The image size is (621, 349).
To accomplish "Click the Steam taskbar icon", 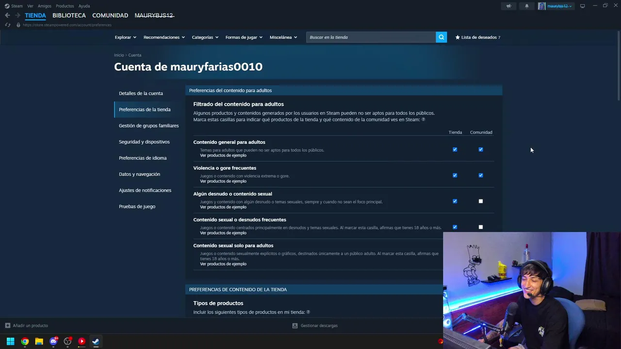I will [96, 341].
